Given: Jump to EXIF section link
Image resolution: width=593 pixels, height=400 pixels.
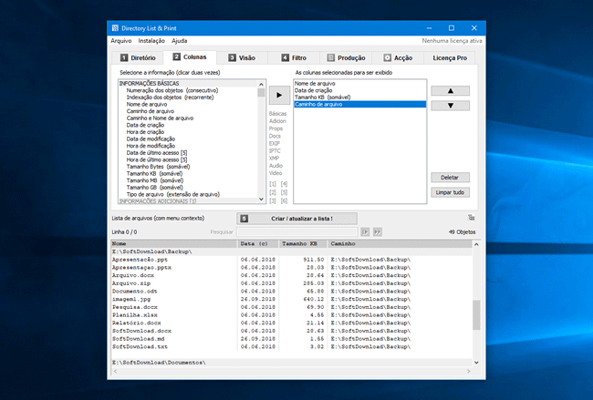Looking at the screenshot, I should (x=275, y=144).
